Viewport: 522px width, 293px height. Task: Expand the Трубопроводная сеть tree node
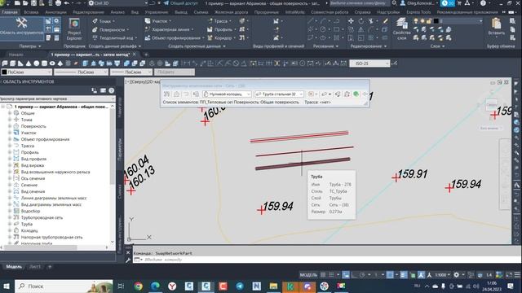click(x=10, y=217)
